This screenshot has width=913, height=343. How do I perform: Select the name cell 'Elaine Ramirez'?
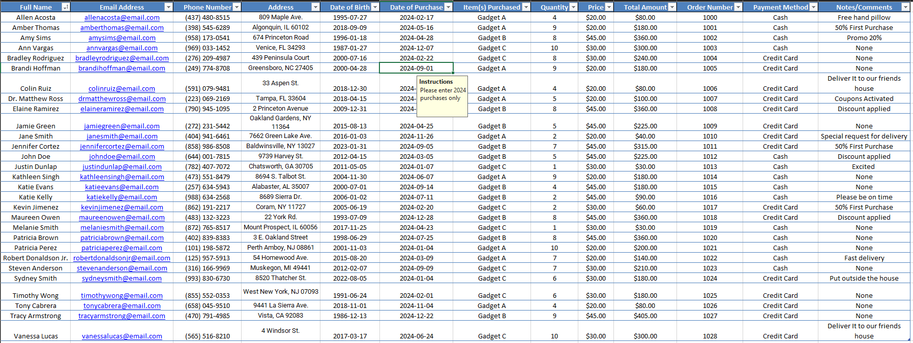pyautogui.click(x=36, y=109)
